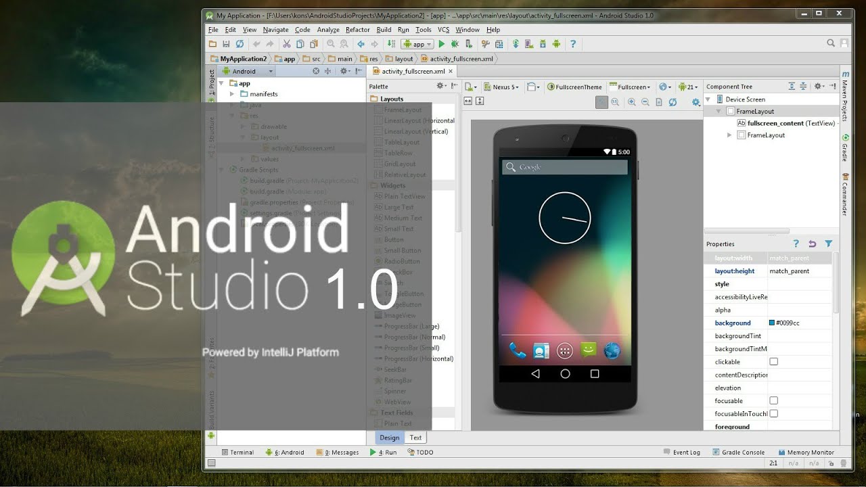Click the FullscreenTheme theme button
The height and width of the screenshot is (487, 866).
(574, 87)
